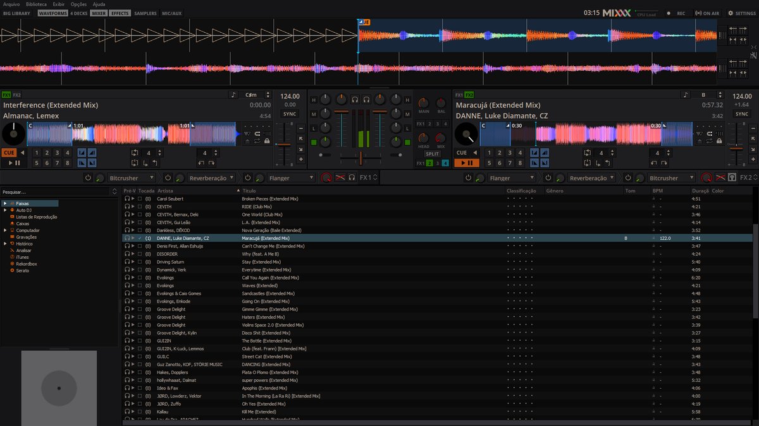This screenshot has width=759, height=426.
Task: Open the Biblioteca menu
Action: [36, 4]
